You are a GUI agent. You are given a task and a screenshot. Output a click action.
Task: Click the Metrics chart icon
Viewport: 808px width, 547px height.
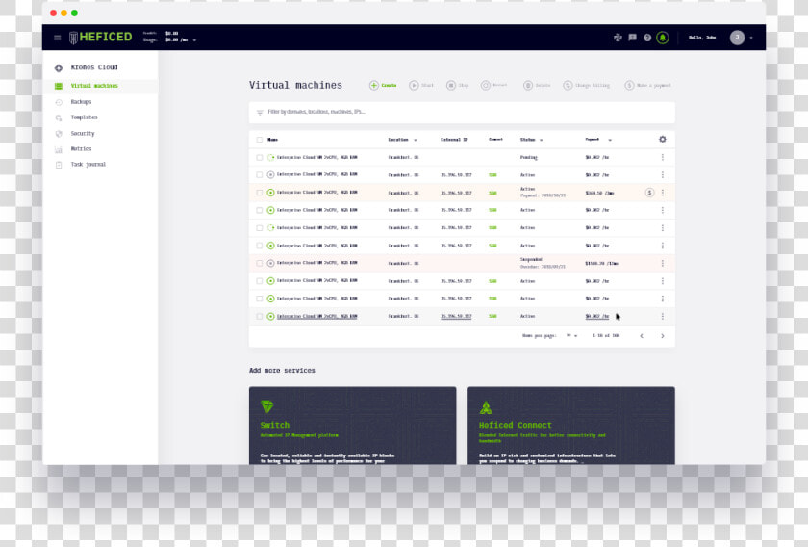(59, 149)
